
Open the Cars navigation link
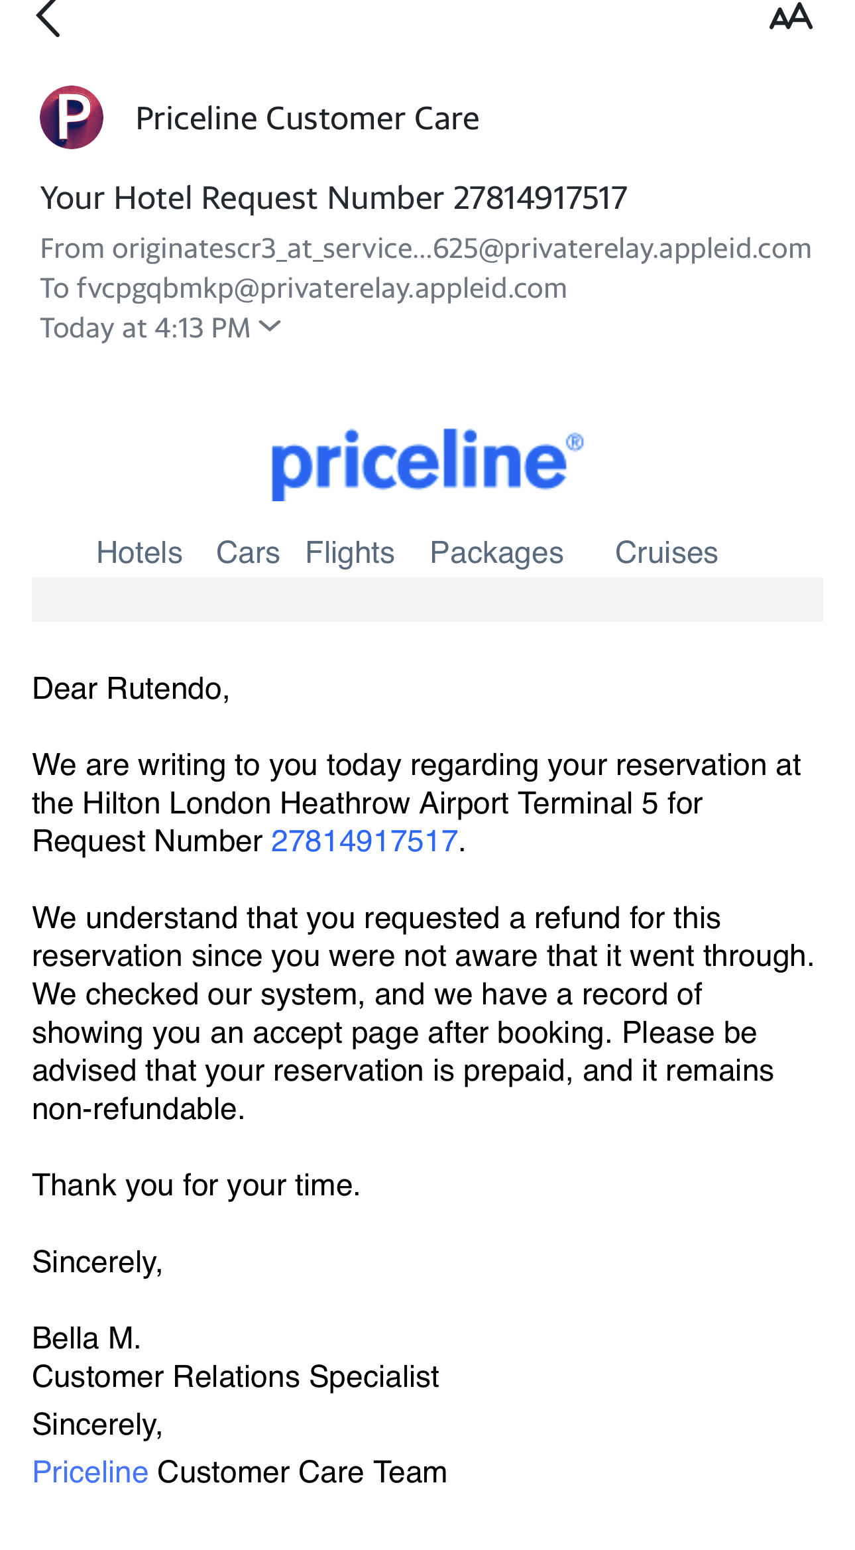tap(248, 552)
